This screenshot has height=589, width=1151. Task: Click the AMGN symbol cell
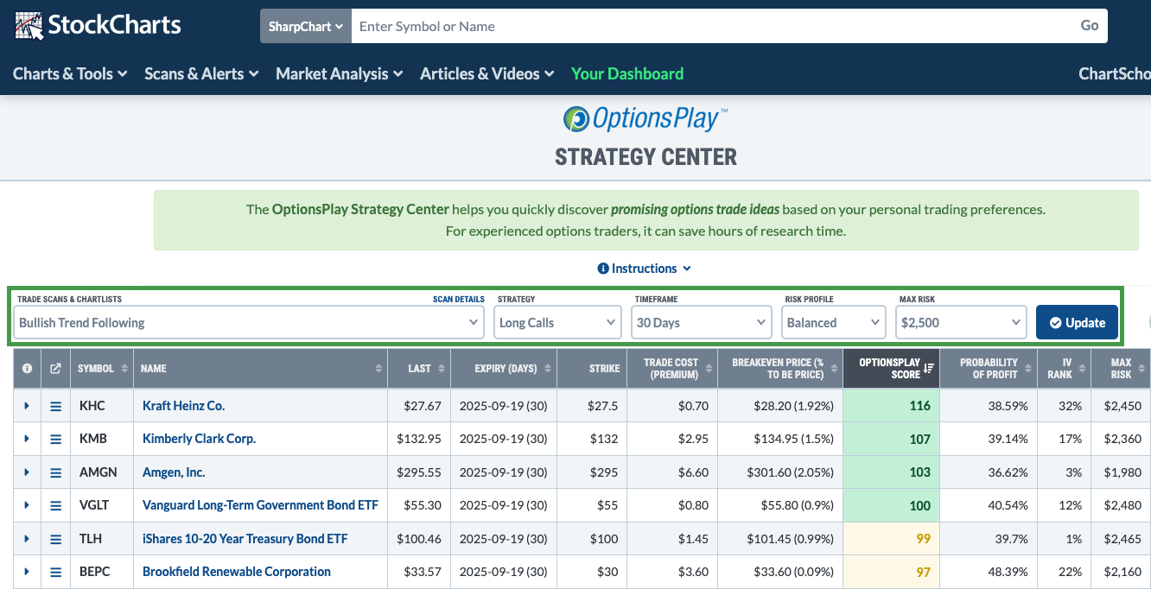pos(102,472)
